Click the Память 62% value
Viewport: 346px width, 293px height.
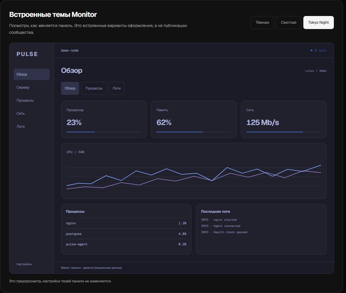coord(164,122)
